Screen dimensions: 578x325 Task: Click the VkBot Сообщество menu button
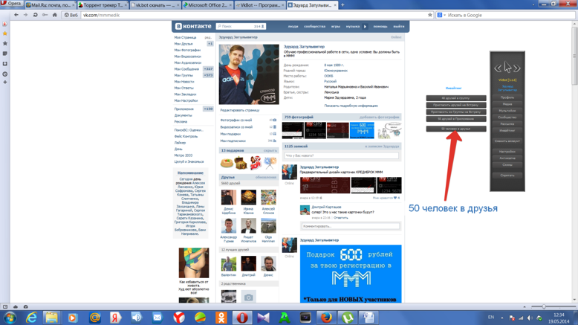point(507,118)
